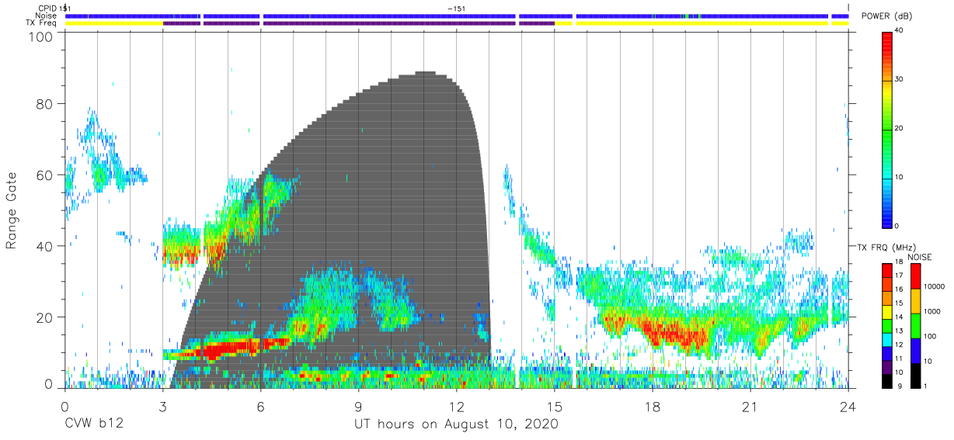Image resolution: width=954 pixels, height=440 pixels.
Task: Click the 60 label on Range Gate axis
Action: (x=44, y=175)
